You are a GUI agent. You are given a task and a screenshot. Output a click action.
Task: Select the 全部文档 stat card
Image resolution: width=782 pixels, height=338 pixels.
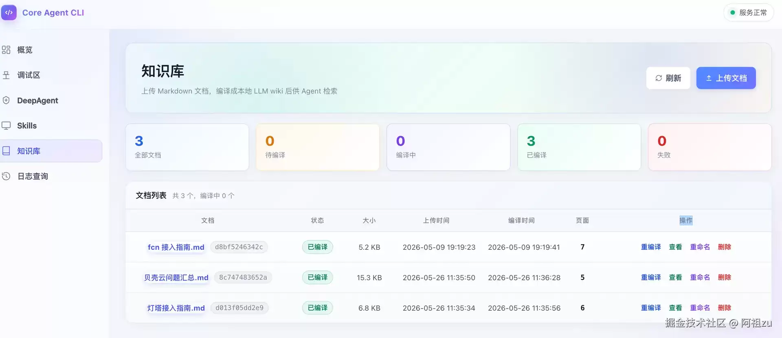pos(187,147)
